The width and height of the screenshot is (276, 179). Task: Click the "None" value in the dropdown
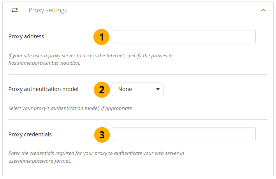point(125,89)
